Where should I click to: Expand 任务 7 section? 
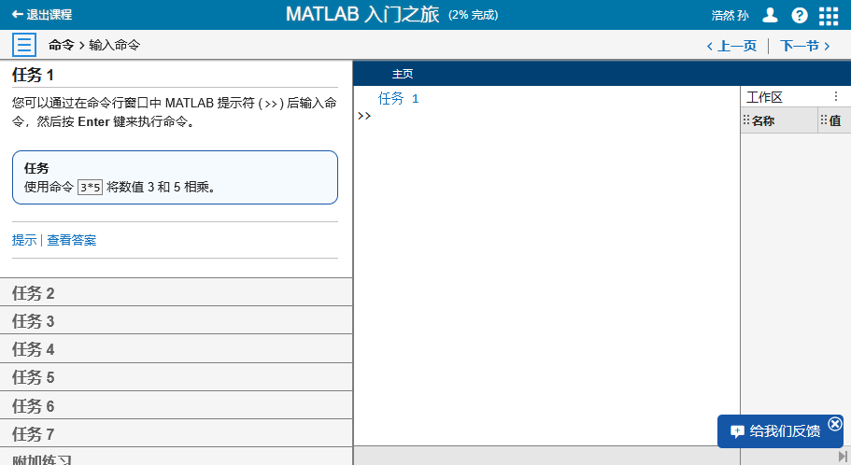[x=176, y=434]
